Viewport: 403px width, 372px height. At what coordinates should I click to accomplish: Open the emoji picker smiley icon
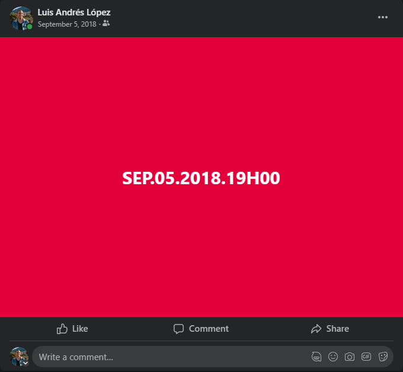pos(333,357)
